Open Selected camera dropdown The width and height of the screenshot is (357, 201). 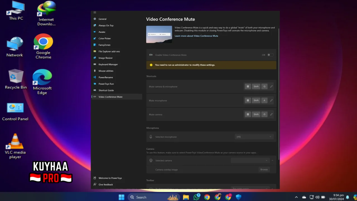pos(250,161)
